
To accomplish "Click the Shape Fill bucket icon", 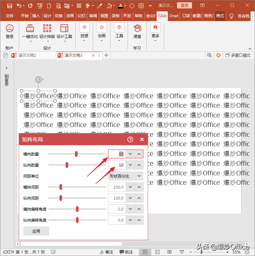I will (109, 6).
